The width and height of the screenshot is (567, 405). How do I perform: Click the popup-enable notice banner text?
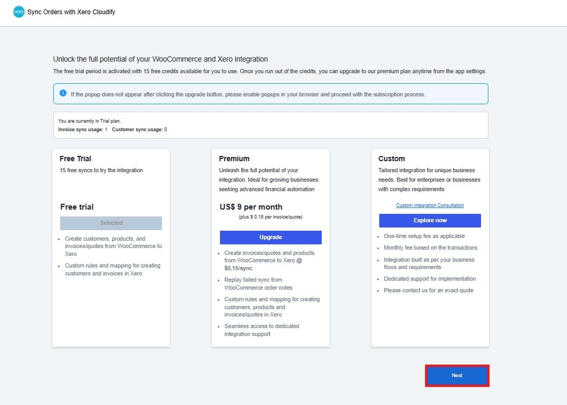(248, 94)
